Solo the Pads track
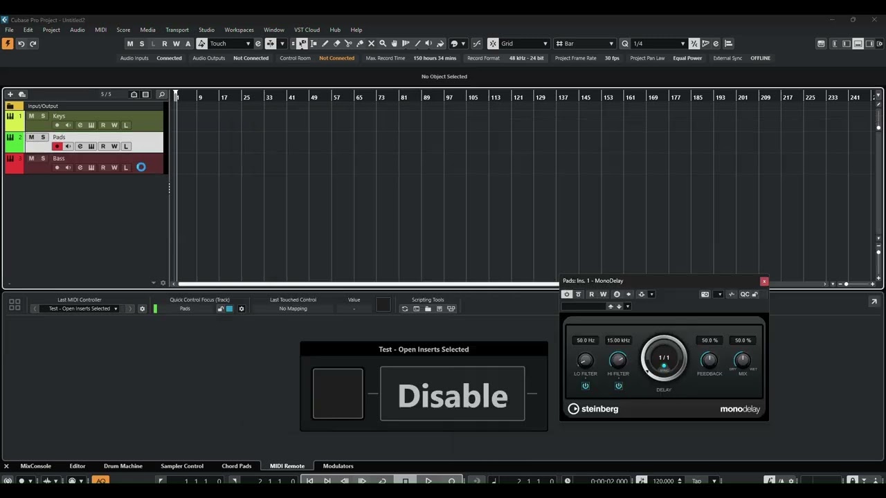Screen dimensions: 886x498 43,137
